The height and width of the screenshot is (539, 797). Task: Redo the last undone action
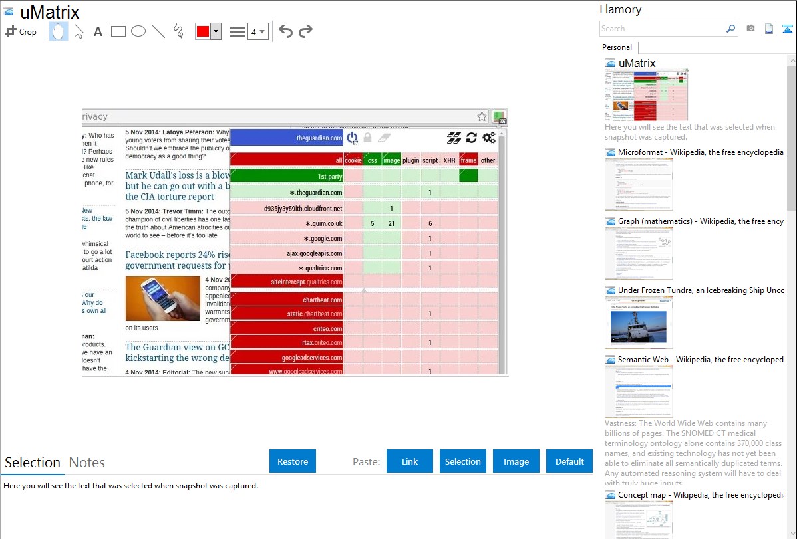click(x=305, y=31)
